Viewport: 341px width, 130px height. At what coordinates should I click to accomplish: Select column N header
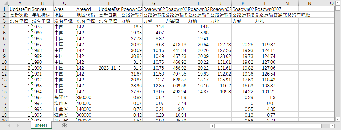tap(310, 3)
